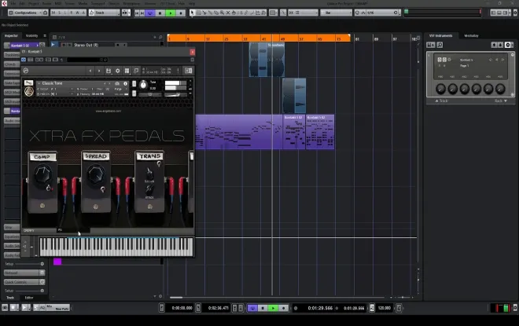Open the Bar grid type dropdown
The height and width of the screenshot is (326, 519).
(336, 13)
